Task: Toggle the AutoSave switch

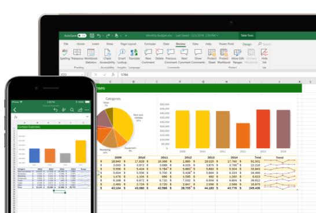Action: click(82, 36)
